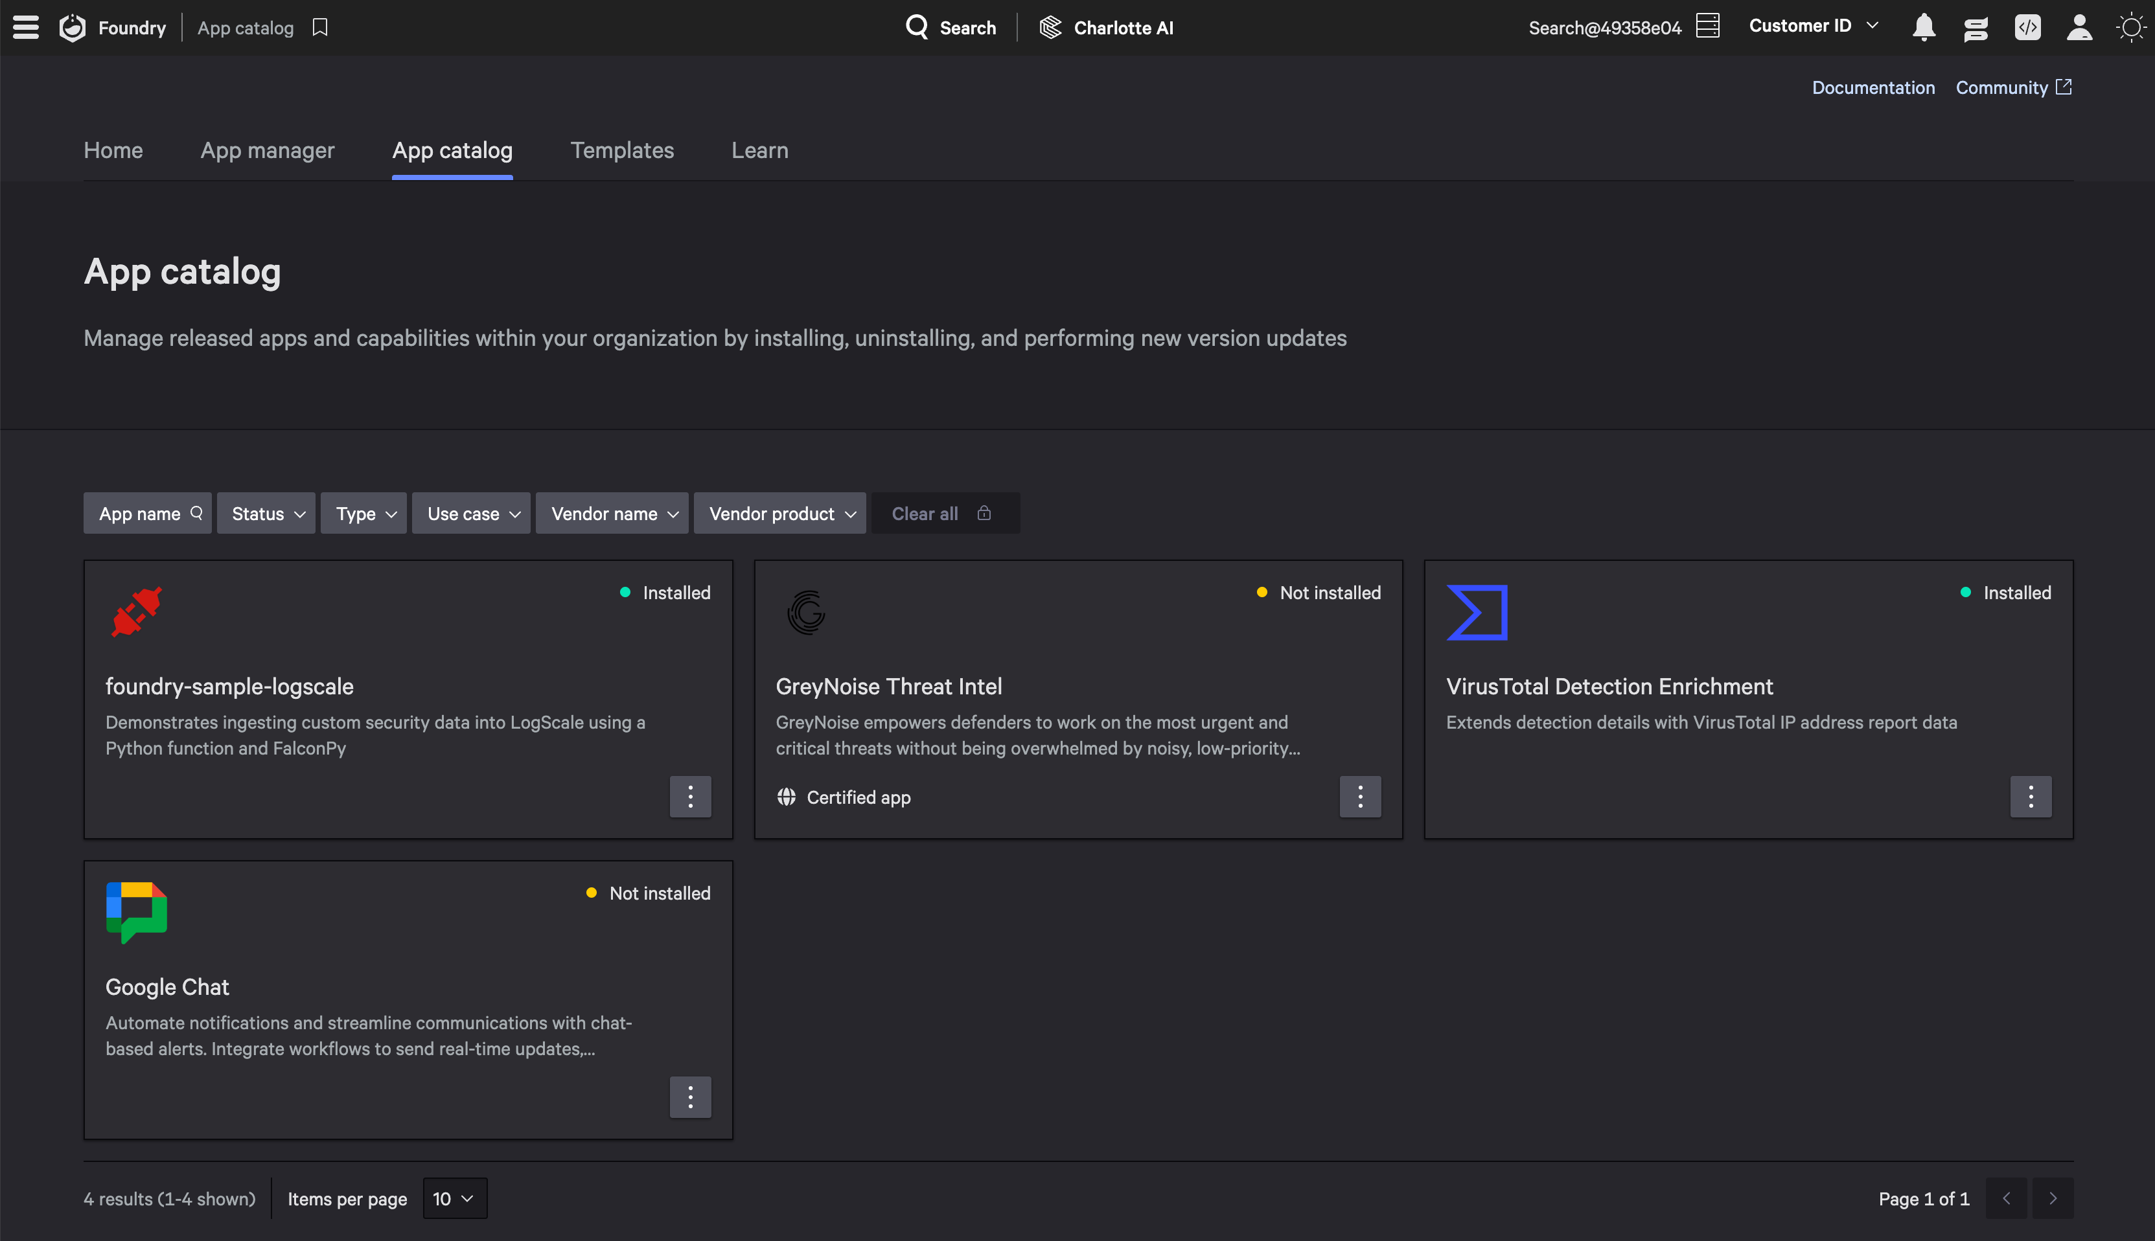This screenshot has width=2155, height=1241.
Task: Open the Items per page dropdown
Action: pyautogui.click(x=454, y=1198)
